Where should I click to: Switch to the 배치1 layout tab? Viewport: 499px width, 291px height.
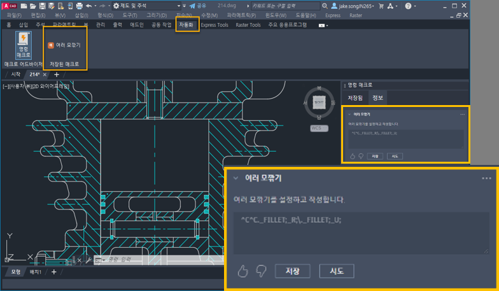coord(36,271)
